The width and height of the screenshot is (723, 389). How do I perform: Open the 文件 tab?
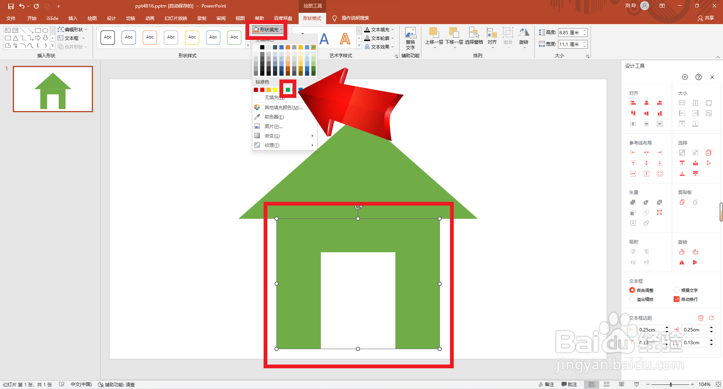pyautogui.click(x=11, y=18)
